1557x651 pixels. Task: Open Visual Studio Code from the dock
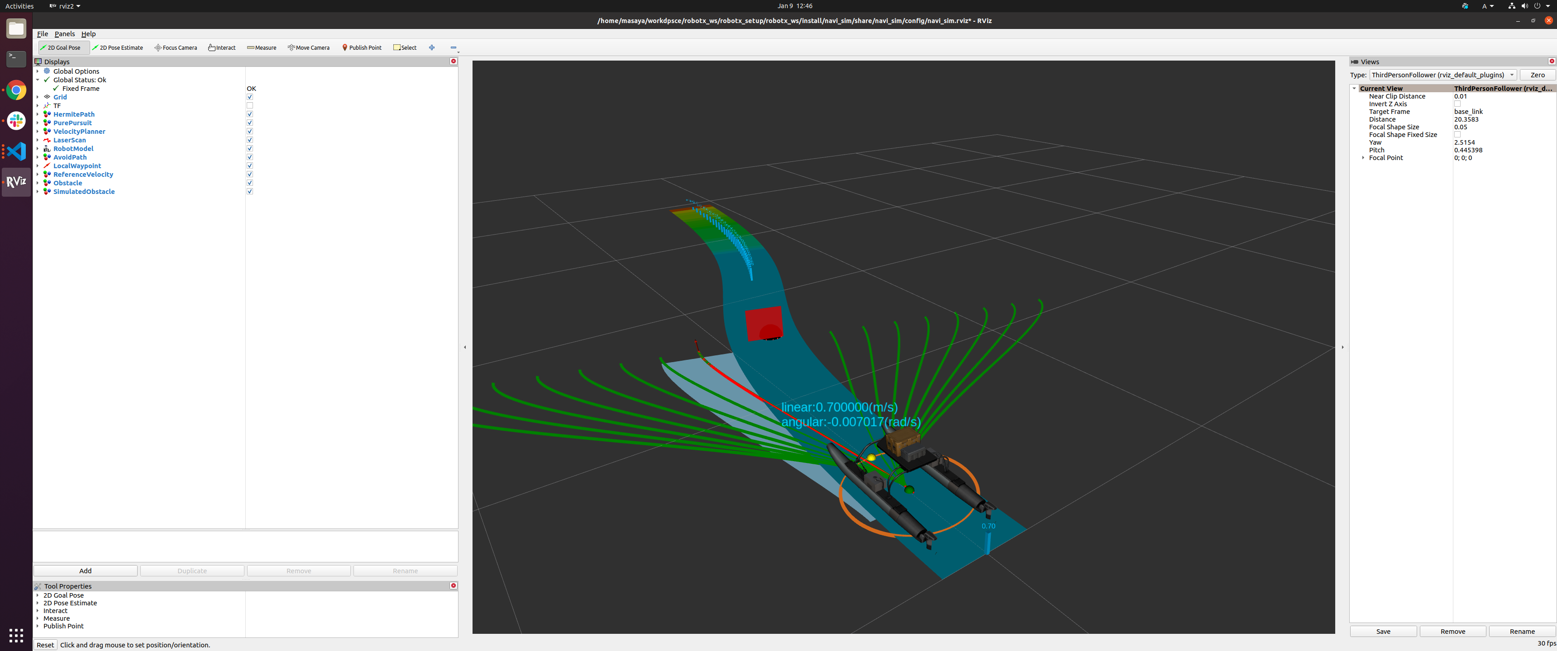[16, 151]
